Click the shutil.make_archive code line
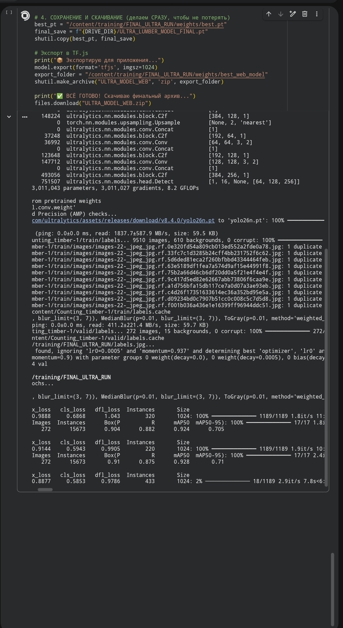Screen dimensions: 343x628 click(x=128, y=81)
